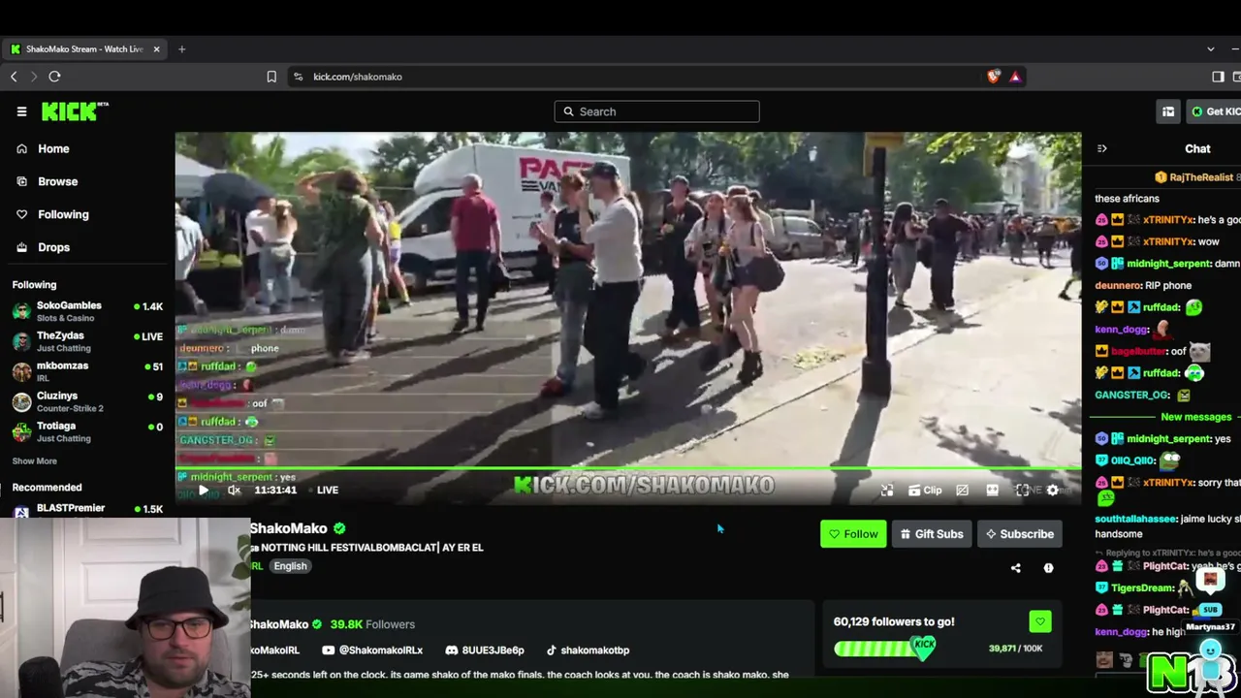
Task: Toggle the browser sidebar panel icon
Action: pyautogui.click(x=1218, y=77)
